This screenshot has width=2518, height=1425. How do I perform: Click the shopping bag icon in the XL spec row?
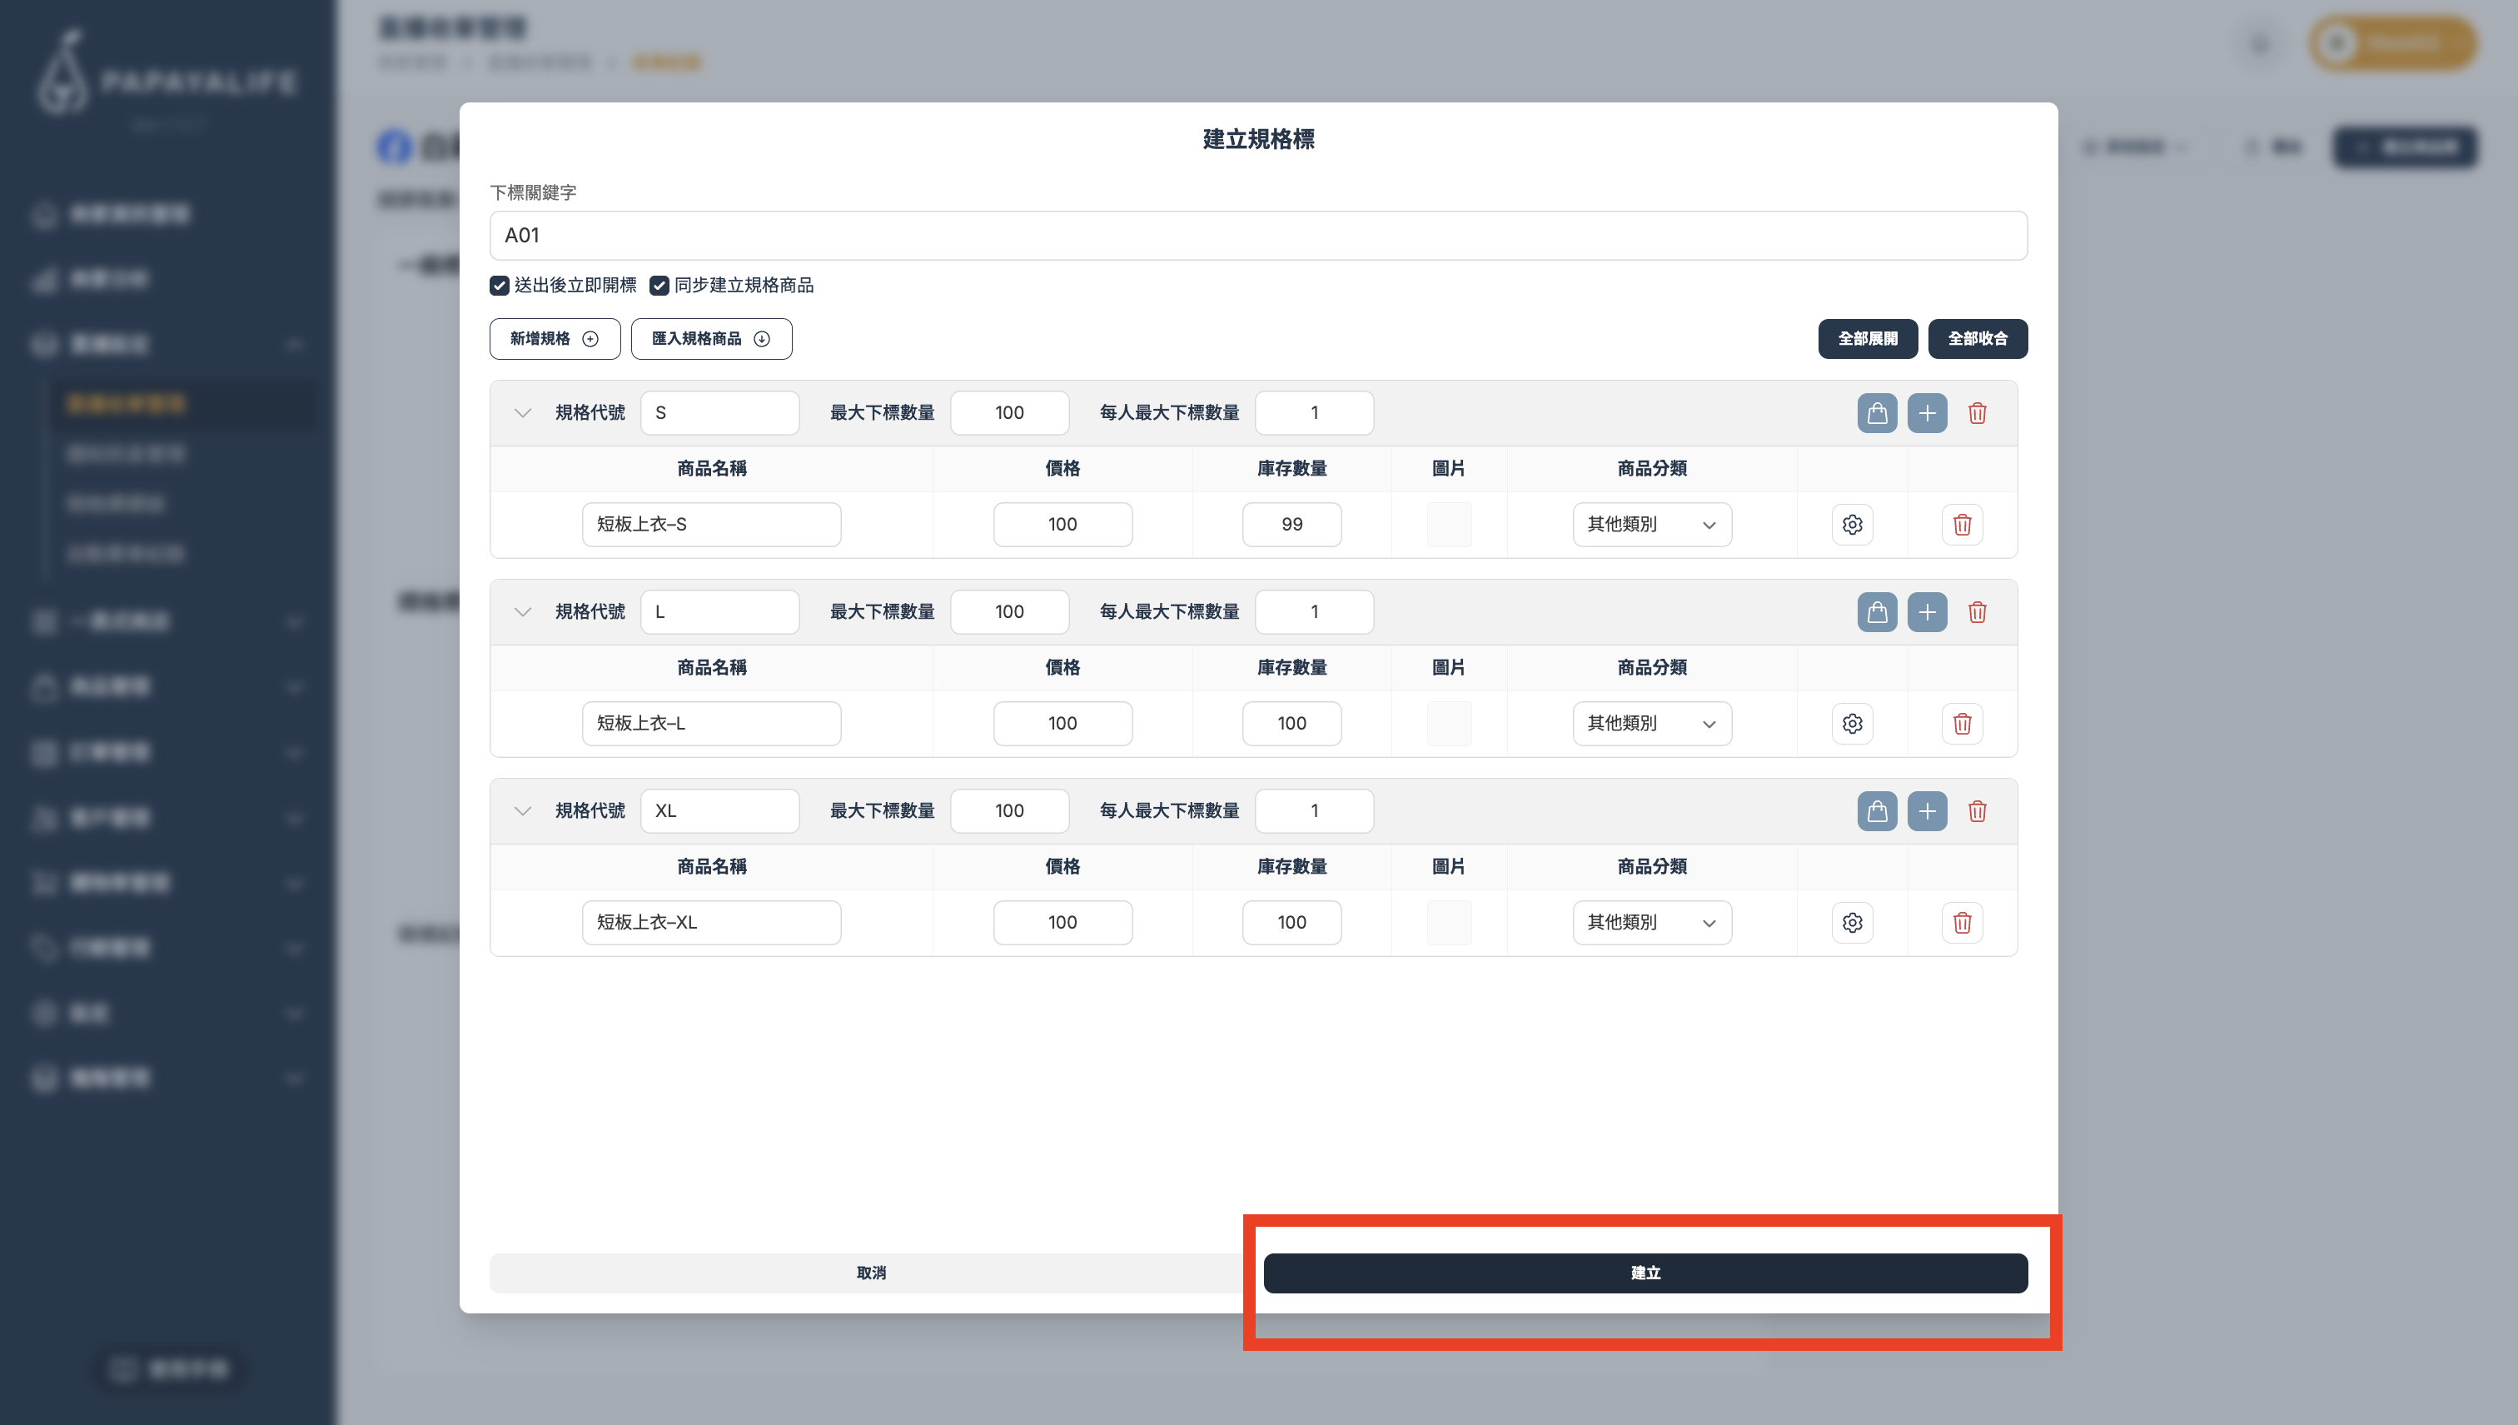tap(1876, 810)
